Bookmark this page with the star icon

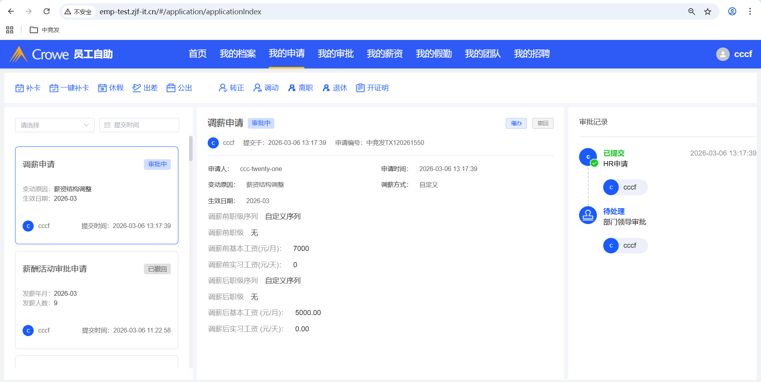[x=707, y=11]
